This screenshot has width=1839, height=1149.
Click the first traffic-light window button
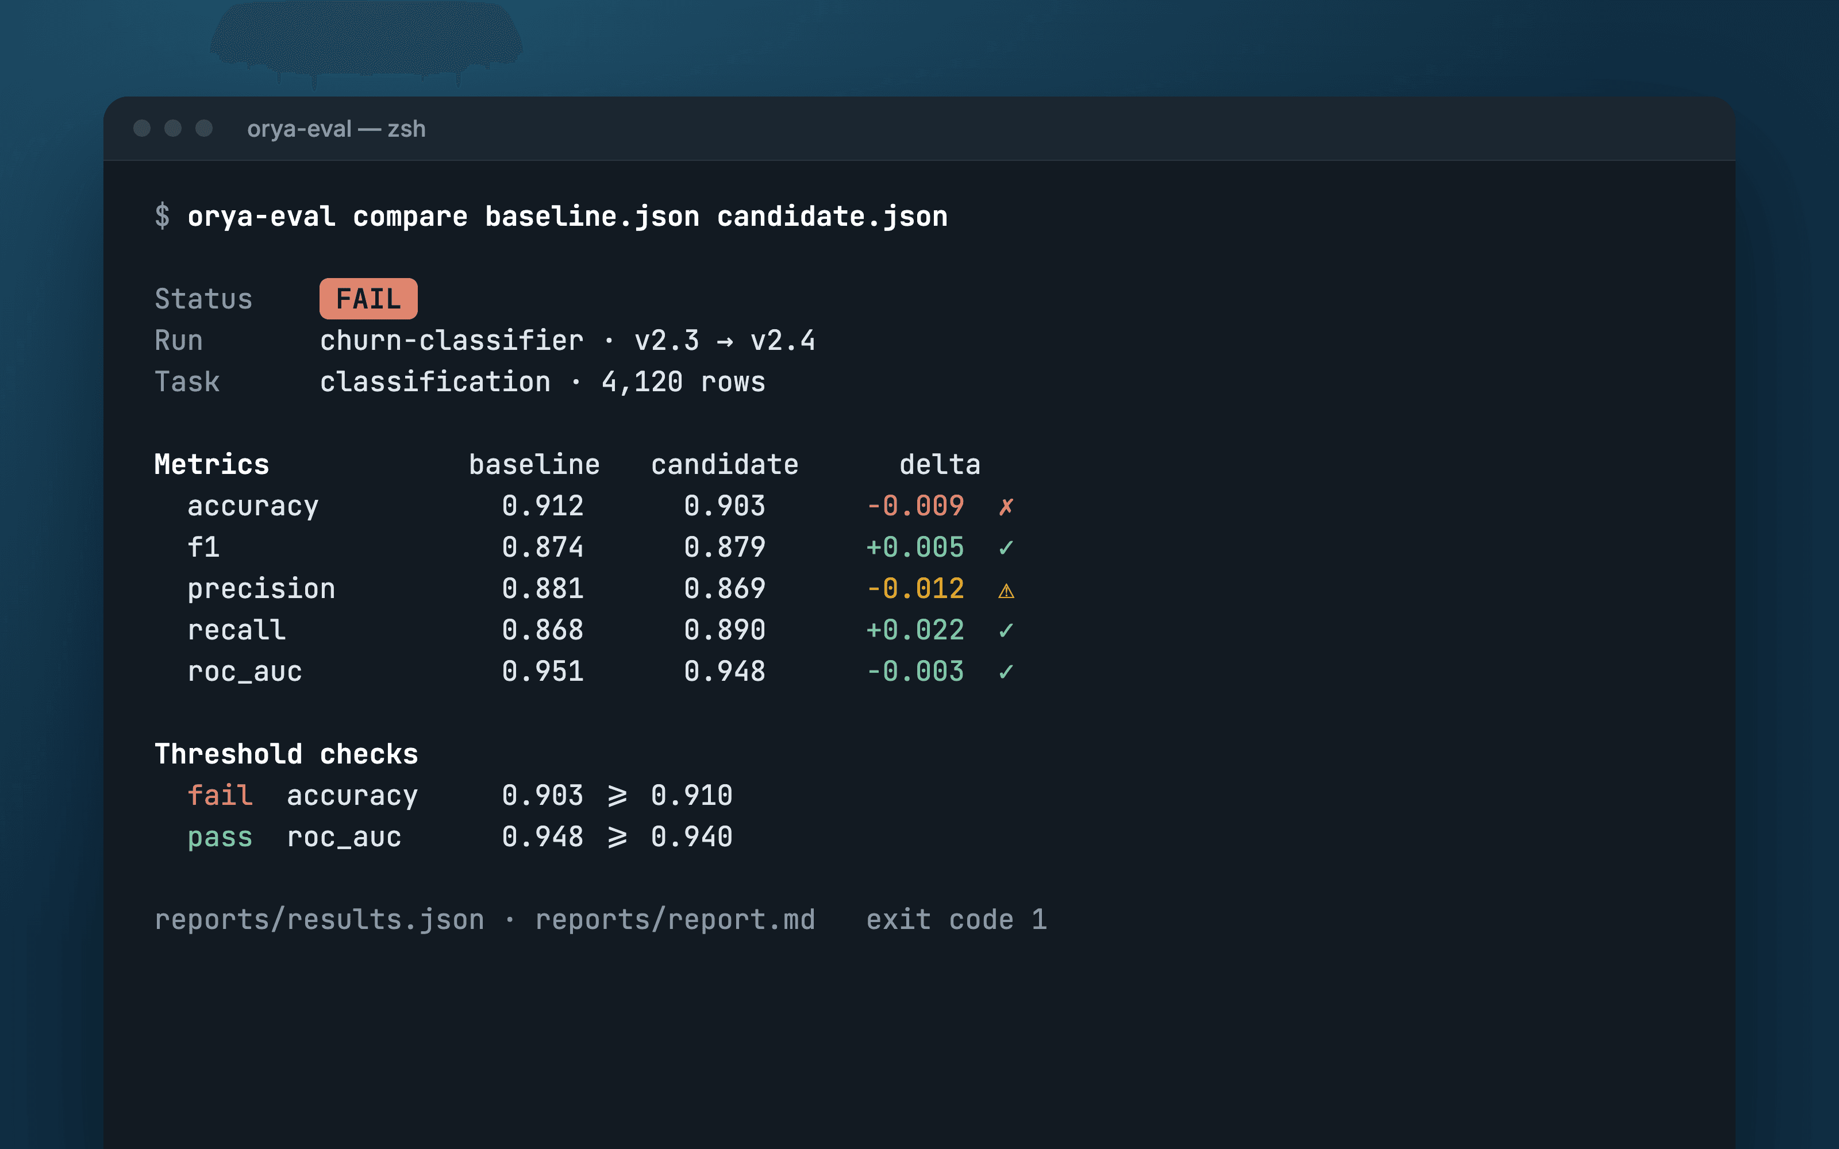[142, 128]
